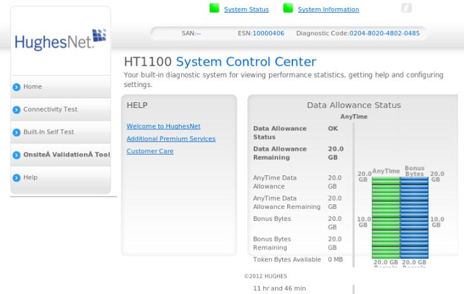Click AnyTime Data Allowance Remaining label
The image size is (464, 294).
[x=287, y=203]
